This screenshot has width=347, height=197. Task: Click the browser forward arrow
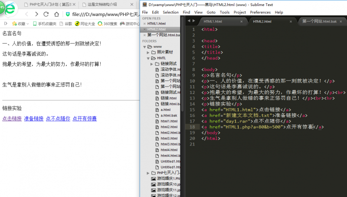click(x=36, y=14)
